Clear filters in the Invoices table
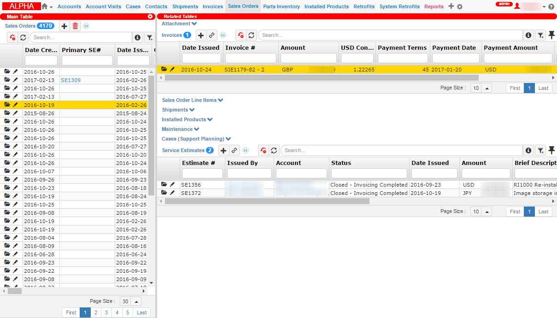The height and width of the screenshot is (318, 557). pyautogui.click(x=540, y=35)
